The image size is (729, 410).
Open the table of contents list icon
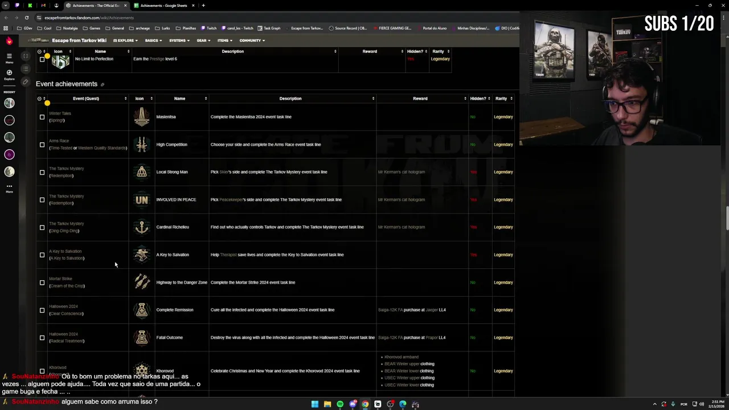click(25, 69)
